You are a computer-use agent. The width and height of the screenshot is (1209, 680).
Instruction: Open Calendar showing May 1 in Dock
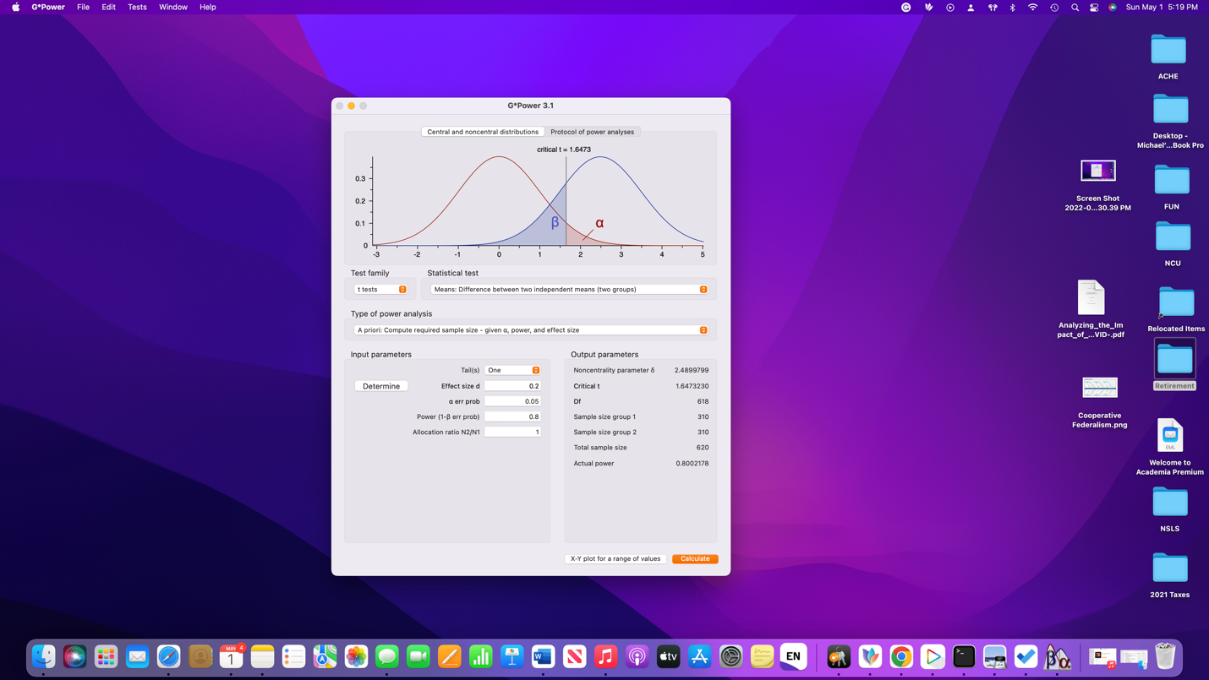[x=231, y=656]
